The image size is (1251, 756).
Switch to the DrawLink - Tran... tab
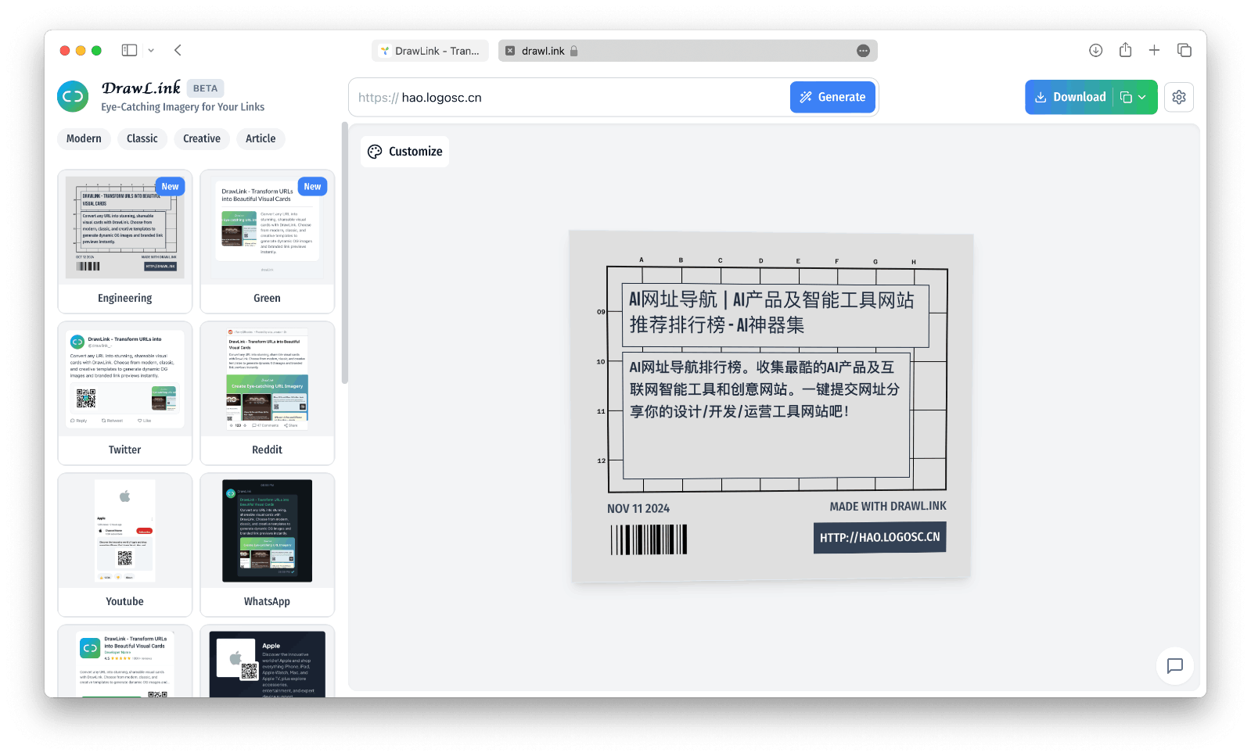coord(430,51)
